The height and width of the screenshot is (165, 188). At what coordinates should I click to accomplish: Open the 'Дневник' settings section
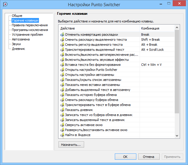[19, 49]
